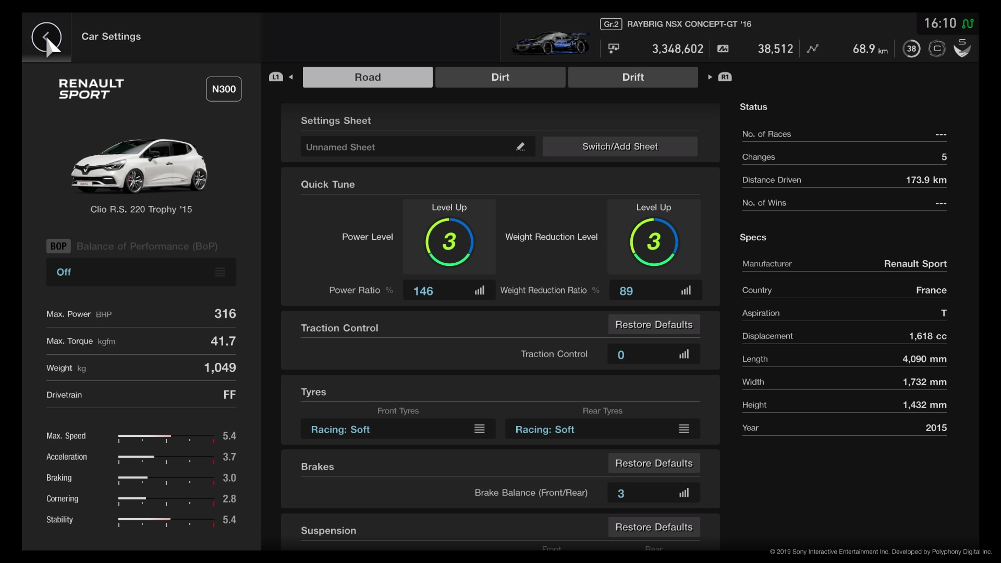Click the credits icon beside 3,348,602
This screenshot has height=563, width=1001.
[614, 48]
